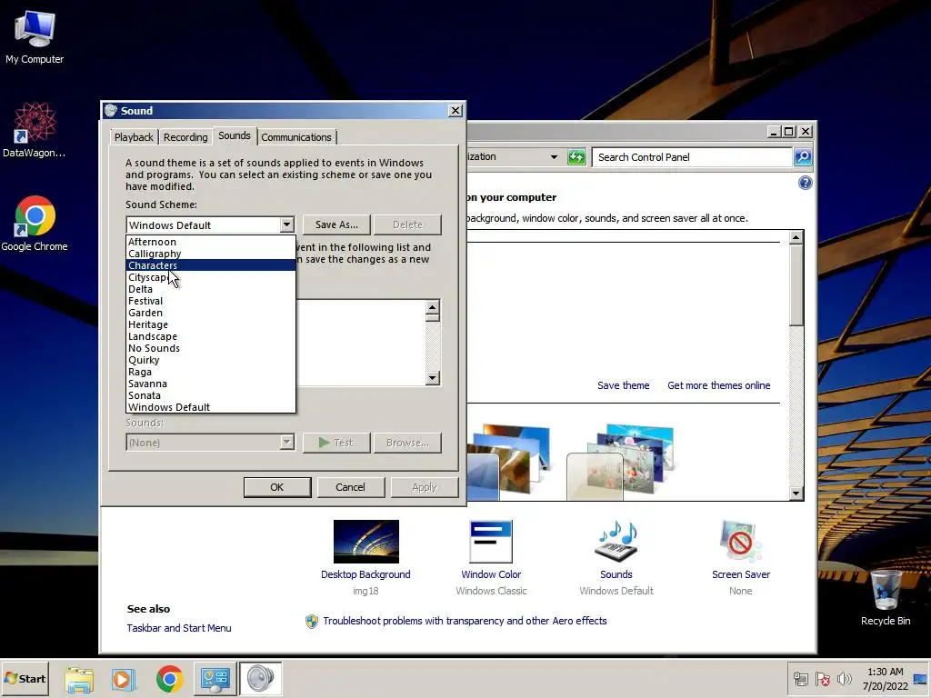Choose Windows Default in the dropdown list
This screenshot has height=698, width=931.
(211, 407)
